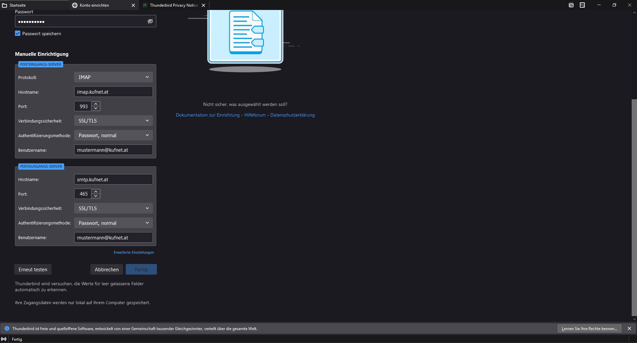
Task: Expand incoming Verbindungssicherheit SSL/TLS dropdown
Action: (113, 121)
